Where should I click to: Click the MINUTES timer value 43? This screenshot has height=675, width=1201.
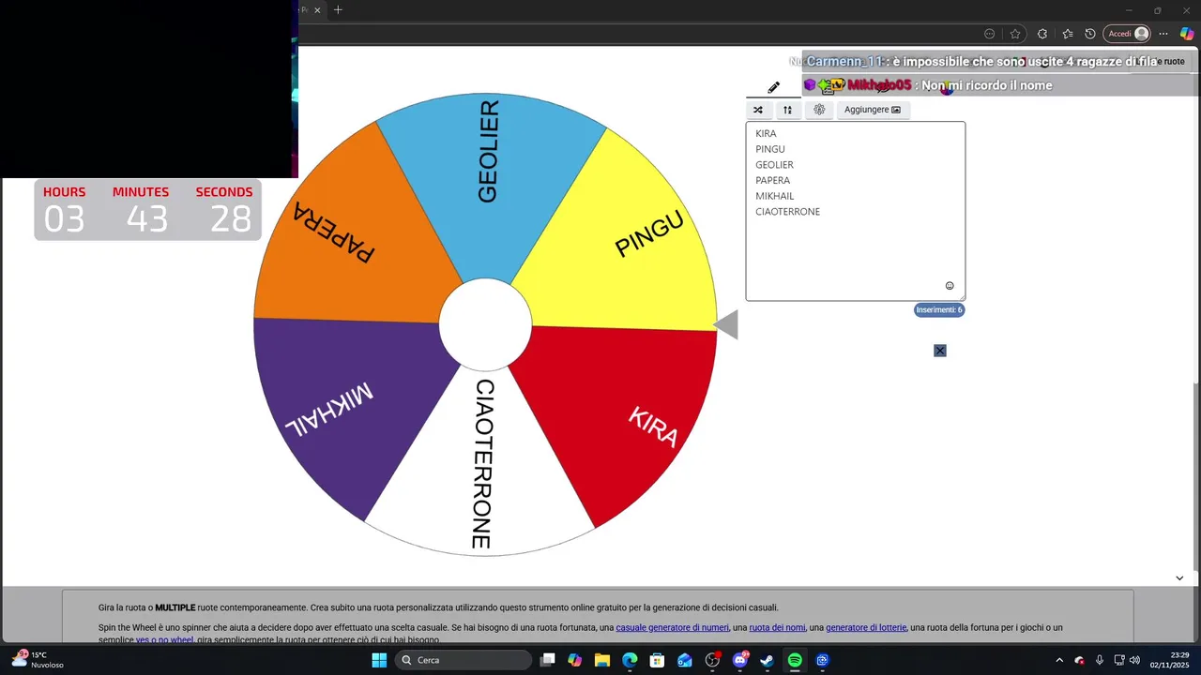tap(147, 219)
